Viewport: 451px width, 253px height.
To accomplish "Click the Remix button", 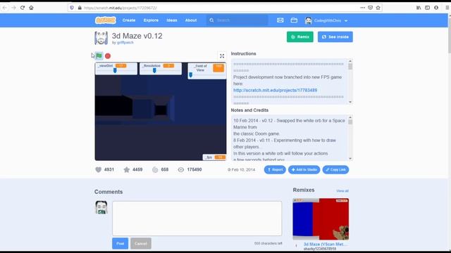I will [300, 37].
